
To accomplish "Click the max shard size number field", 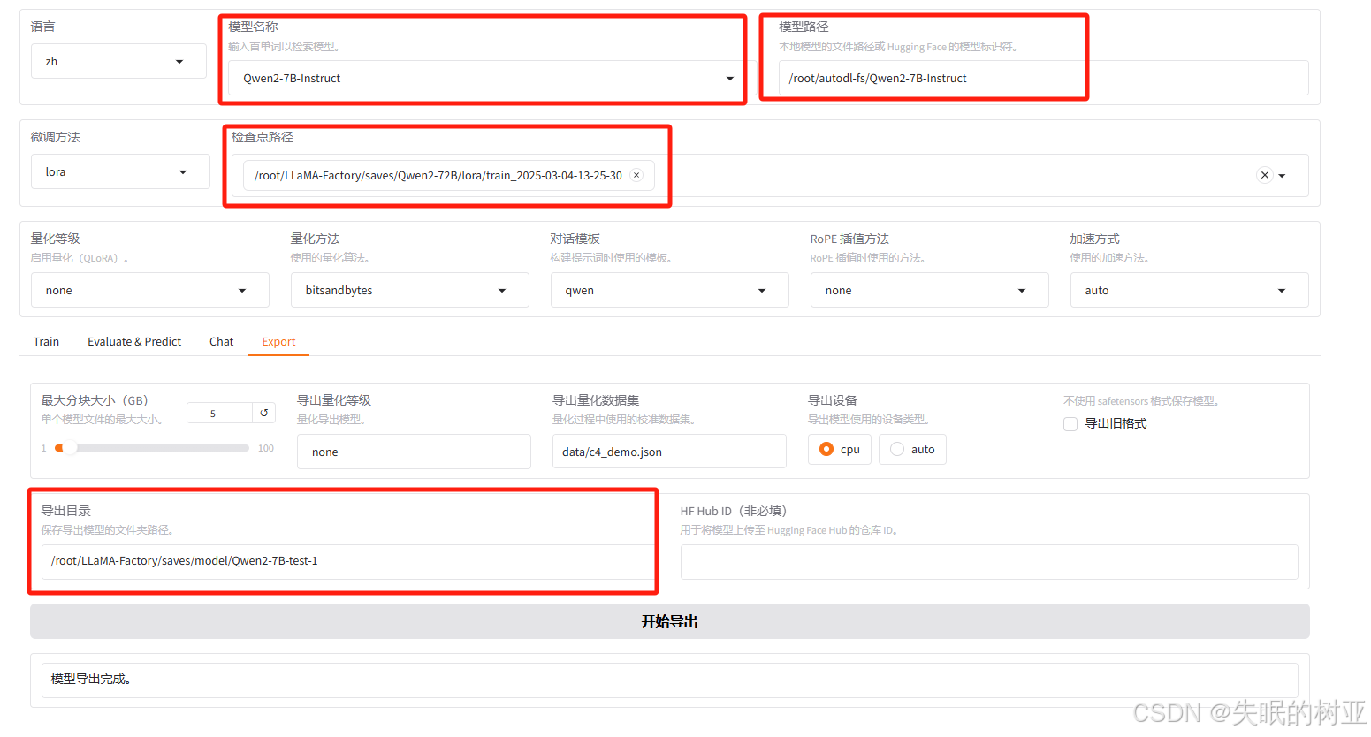I will tap(219, 413).
